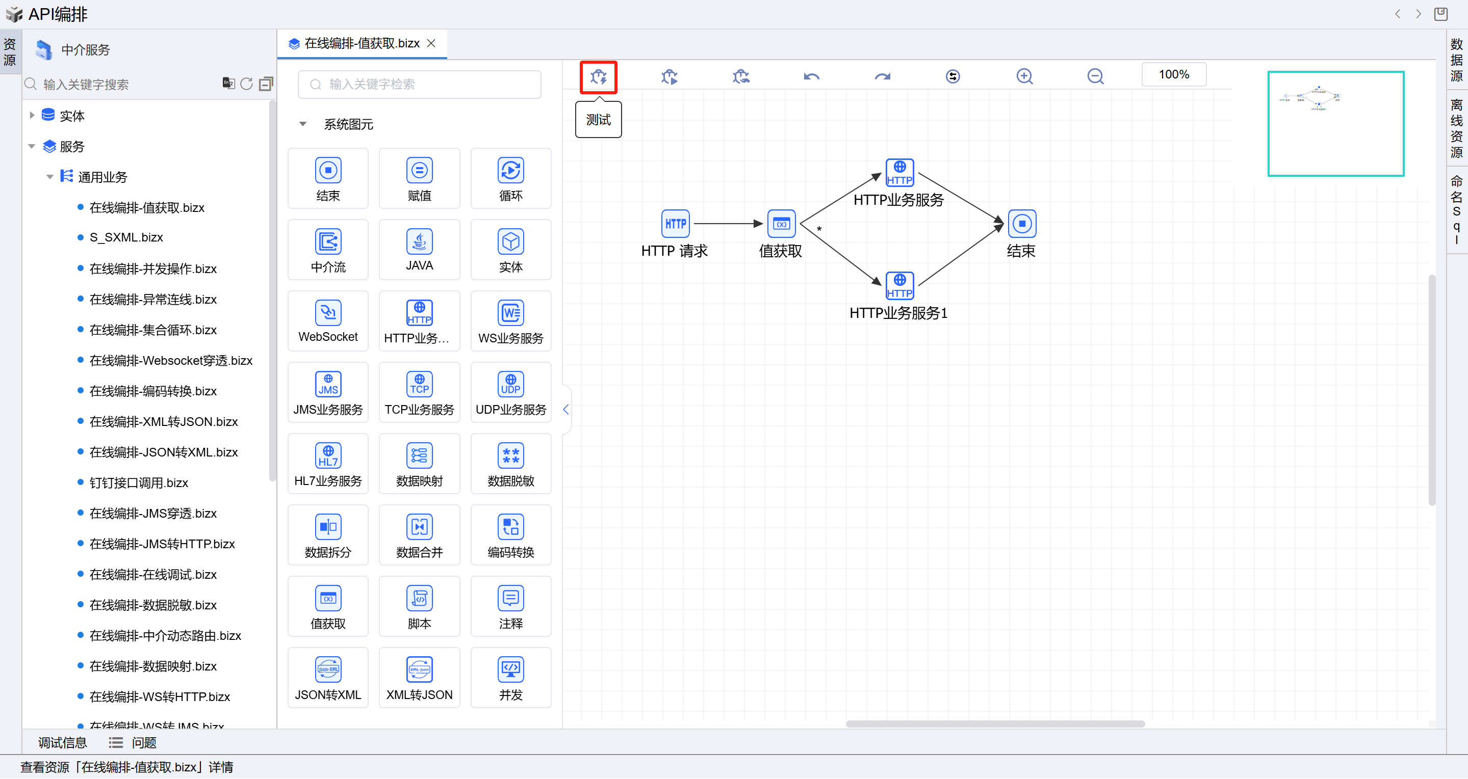Open the 数据源 side tab
Image resolution: width=1468 pixels, height=779 pixels.
tap(1456, 60)
